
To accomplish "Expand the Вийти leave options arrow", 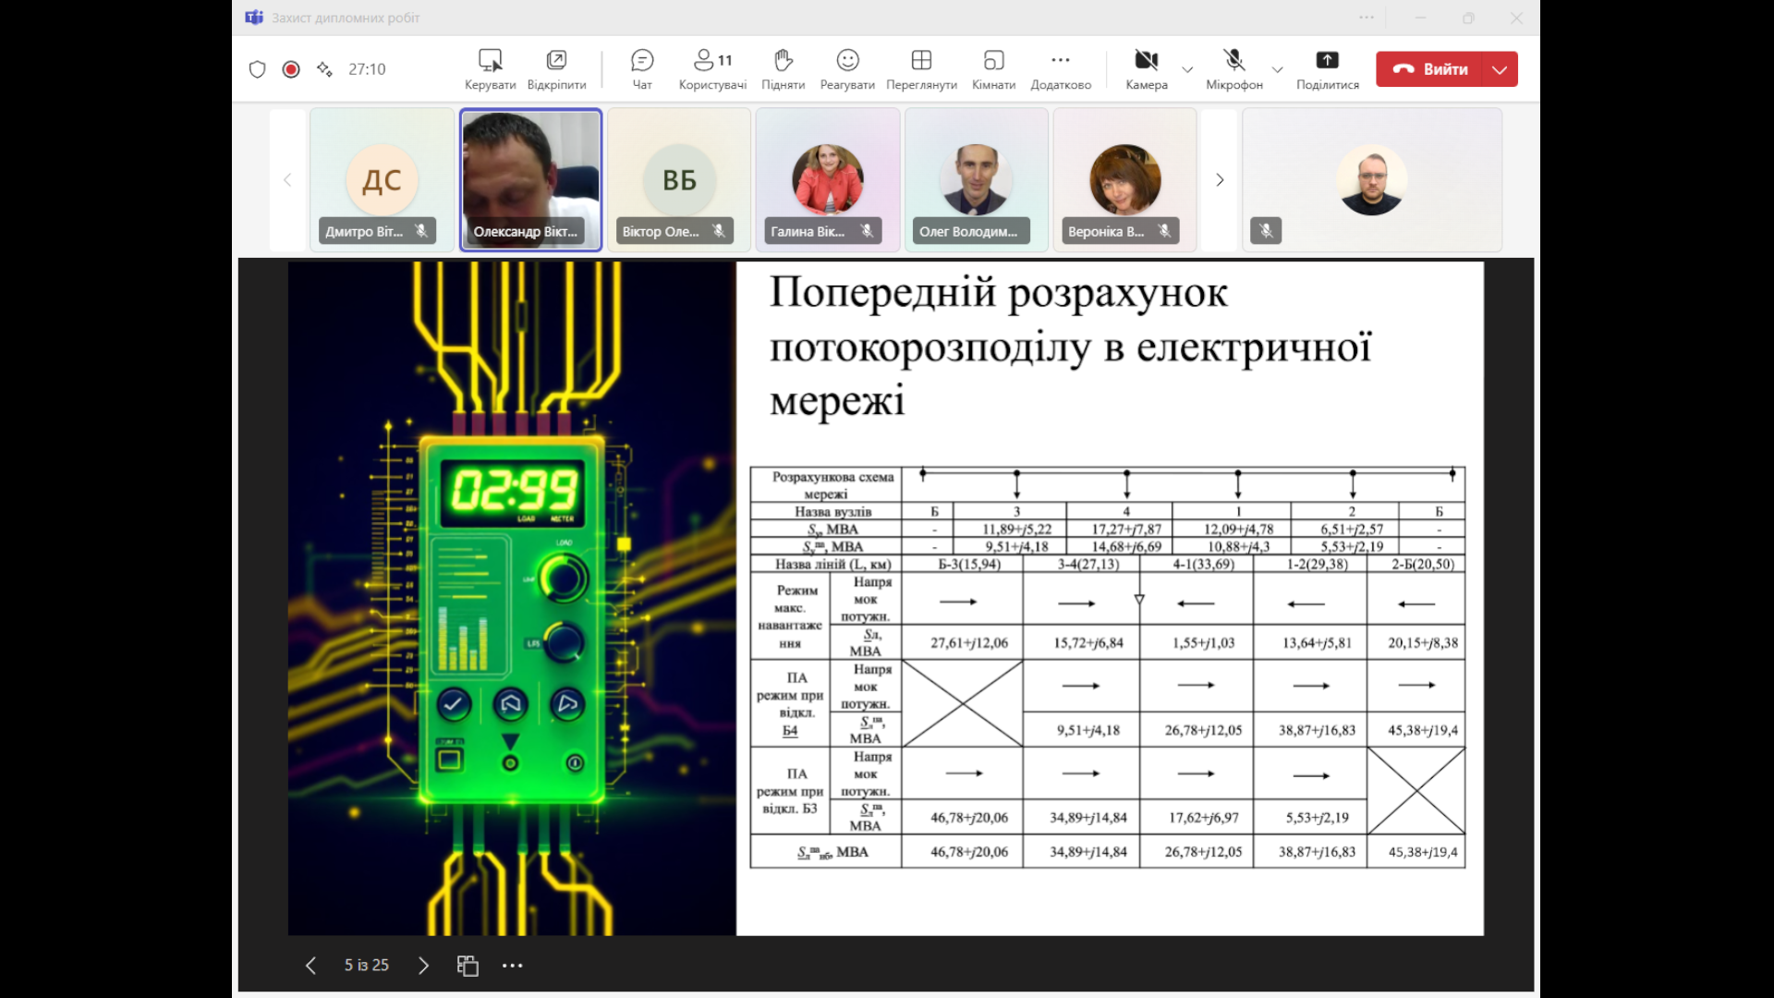I will click(x=1500, y=69).
